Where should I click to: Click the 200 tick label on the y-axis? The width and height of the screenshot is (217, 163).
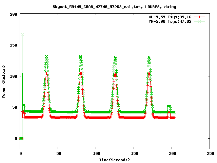coord(14,14)
